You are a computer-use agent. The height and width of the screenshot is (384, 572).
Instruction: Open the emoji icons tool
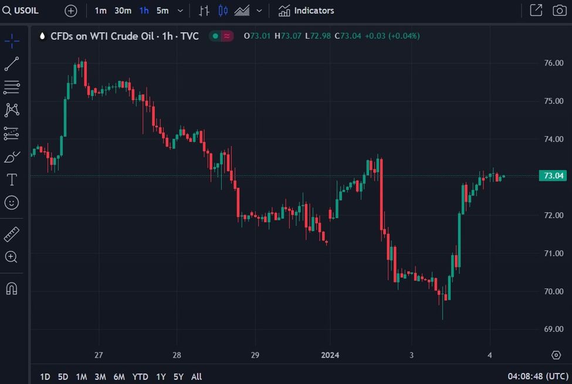[x=12, y=202]
